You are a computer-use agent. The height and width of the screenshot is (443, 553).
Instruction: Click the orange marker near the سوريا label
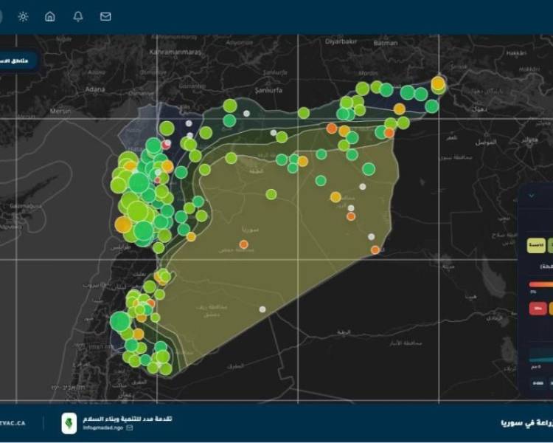click(243, 244)
